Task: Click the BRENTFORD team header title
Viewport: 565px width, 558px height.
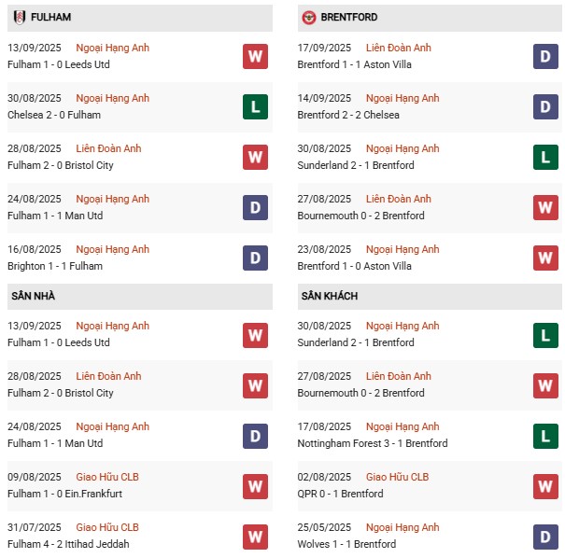Action: [348, 18]
